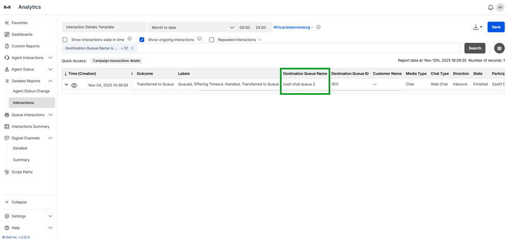Click the blue Save button

495,27
